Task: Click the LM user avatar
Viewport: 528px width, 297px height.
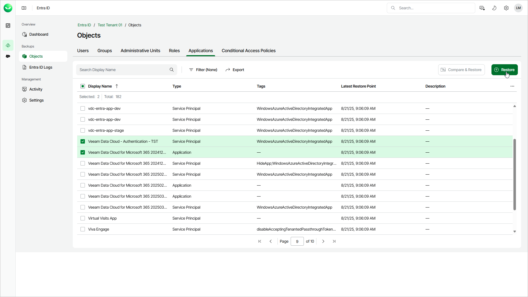Action: [518, 8]
